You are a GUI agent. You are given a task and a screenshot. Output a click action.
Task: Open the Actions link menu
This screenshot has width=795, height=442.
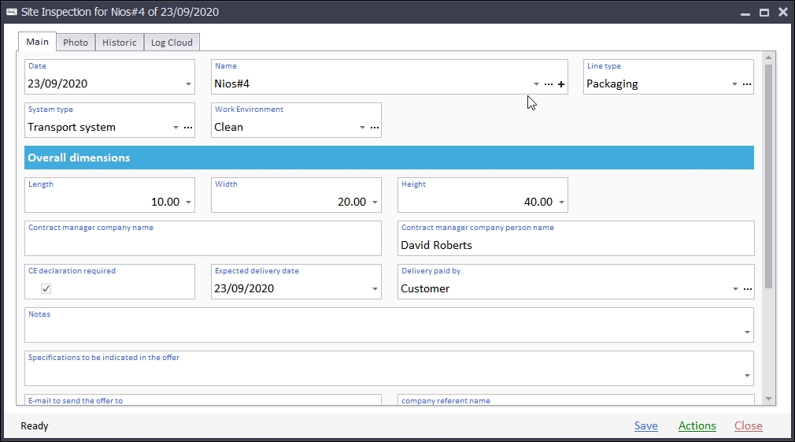[697, 426]
